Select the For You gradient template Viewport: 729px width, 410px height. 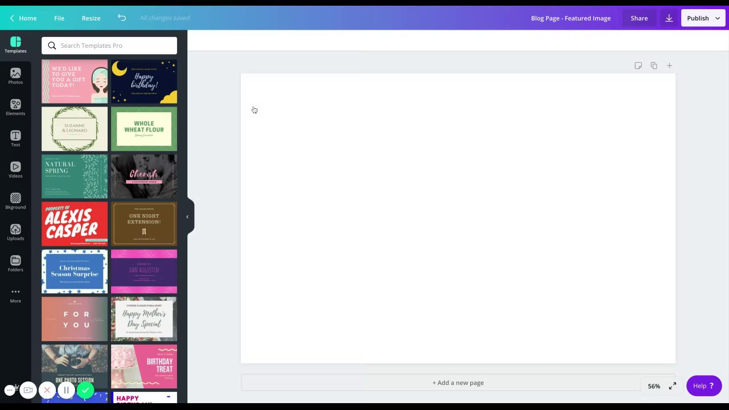(75, 319)
